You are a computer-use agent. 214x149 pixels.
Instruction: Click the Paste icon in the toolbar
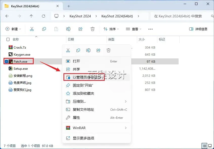[x=56, y=29]
